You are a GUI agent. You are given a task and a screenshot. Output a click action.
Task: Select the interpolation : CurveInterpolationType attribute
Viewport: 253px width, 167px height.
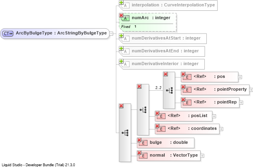click(168, 6)
